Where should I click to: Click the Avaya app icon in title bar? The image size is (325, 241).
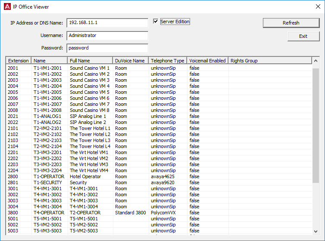coord(6,6)
